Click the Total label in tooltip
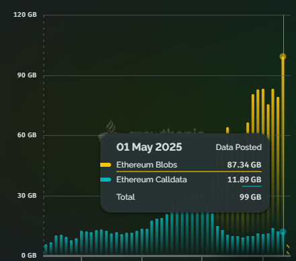This screenshot has height=261, width=296. coord(126,197)
